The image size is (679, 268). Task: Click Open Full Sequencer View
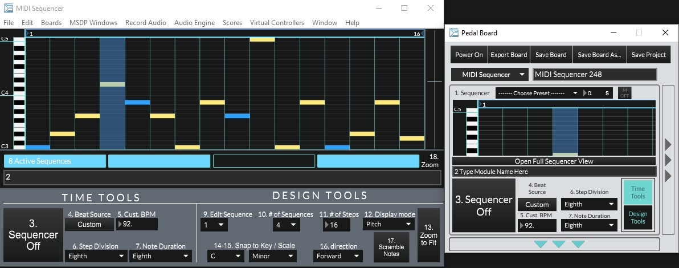pos(554,161)
